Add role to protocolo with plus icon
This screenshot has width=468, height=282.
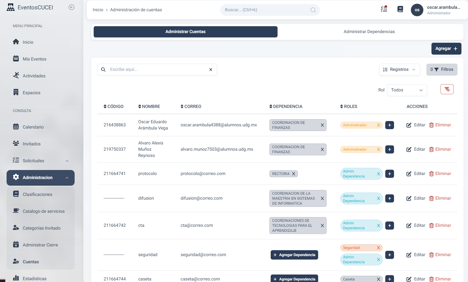389,174
